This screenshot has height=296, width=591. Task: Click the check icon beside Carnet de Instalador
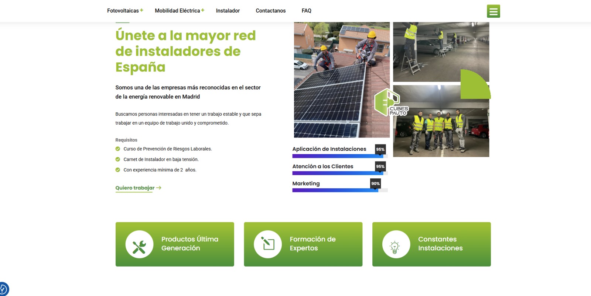pyautogui.click(x=118, y=159)
